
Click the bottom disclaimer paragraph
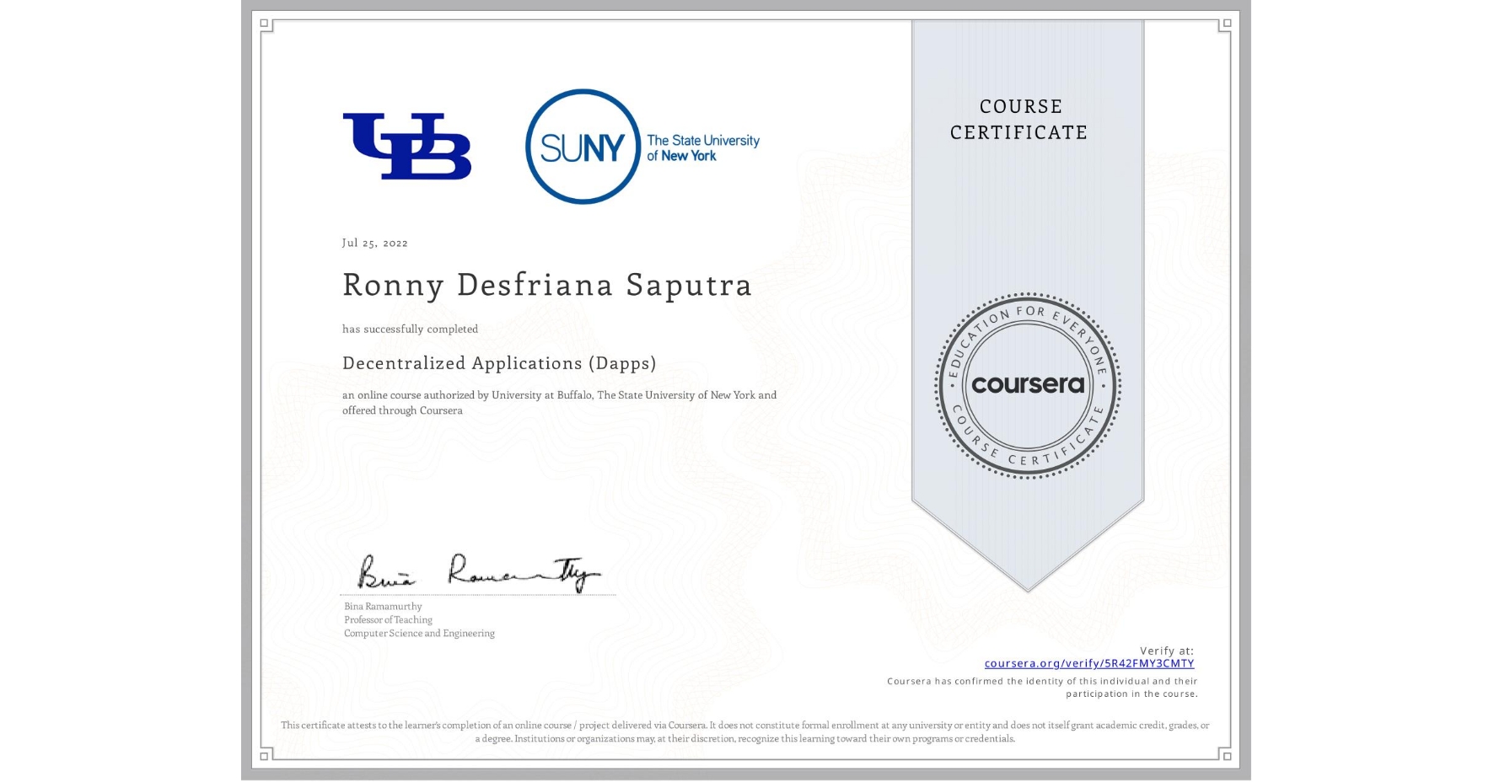pos(744,730)
